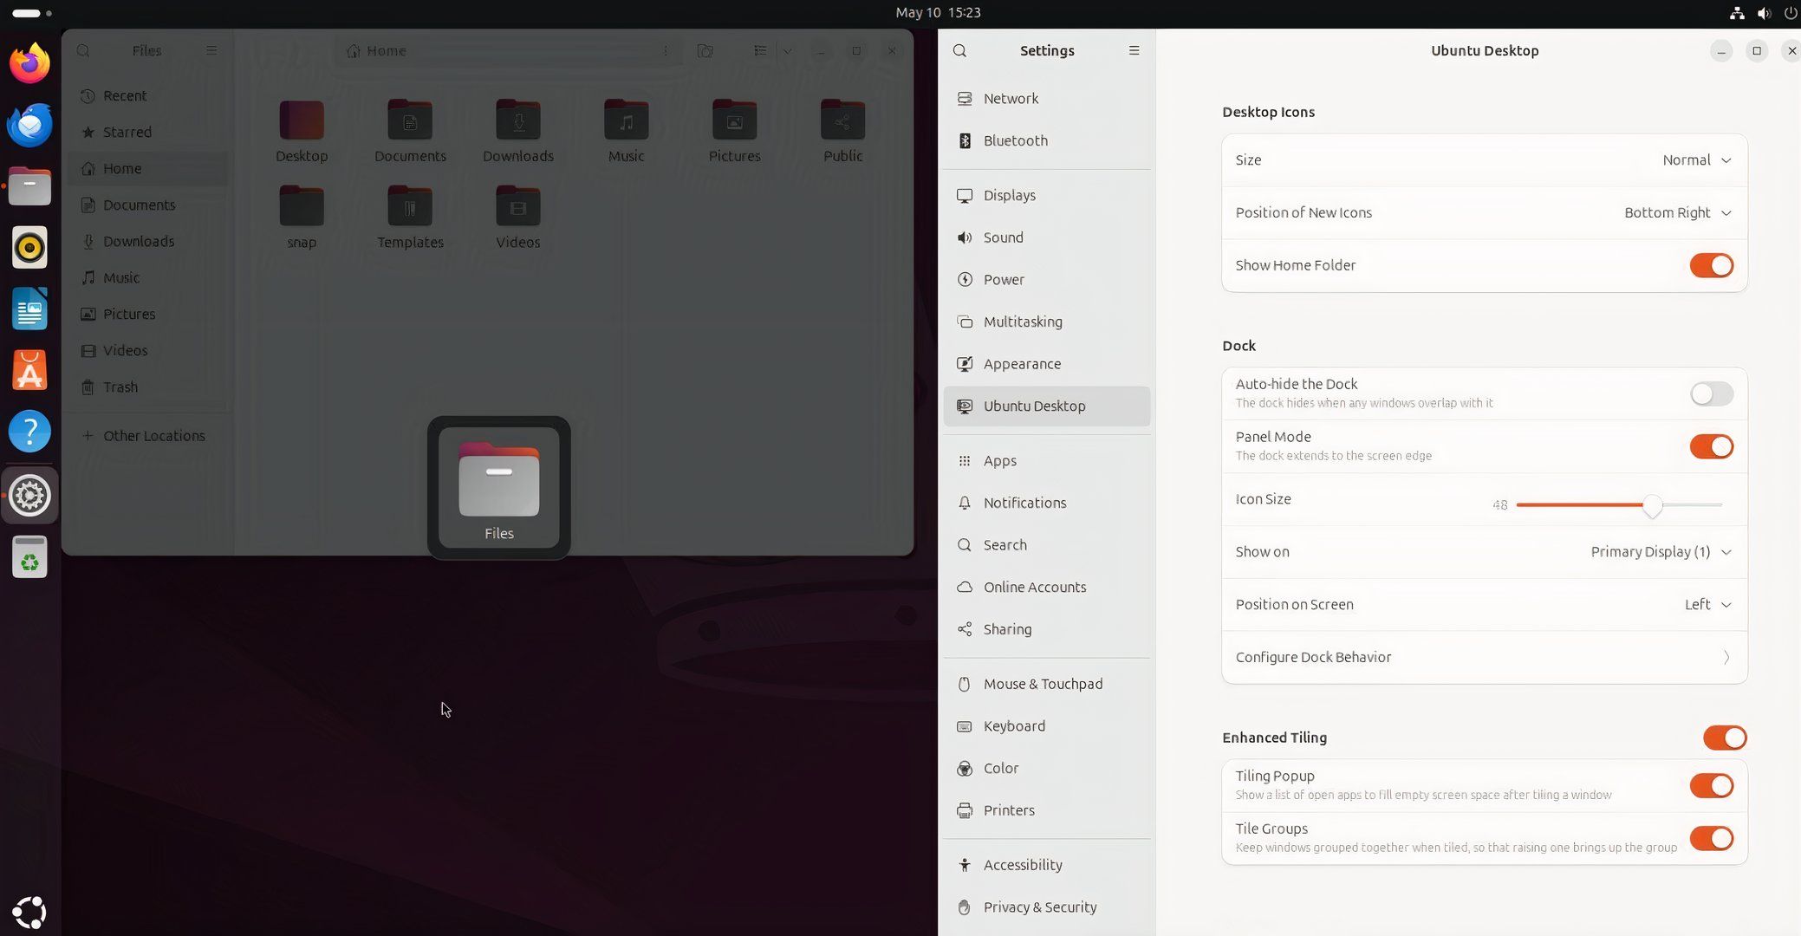
Task: Disable the Tile Groups switch
Action: (x=1711, y=838)
